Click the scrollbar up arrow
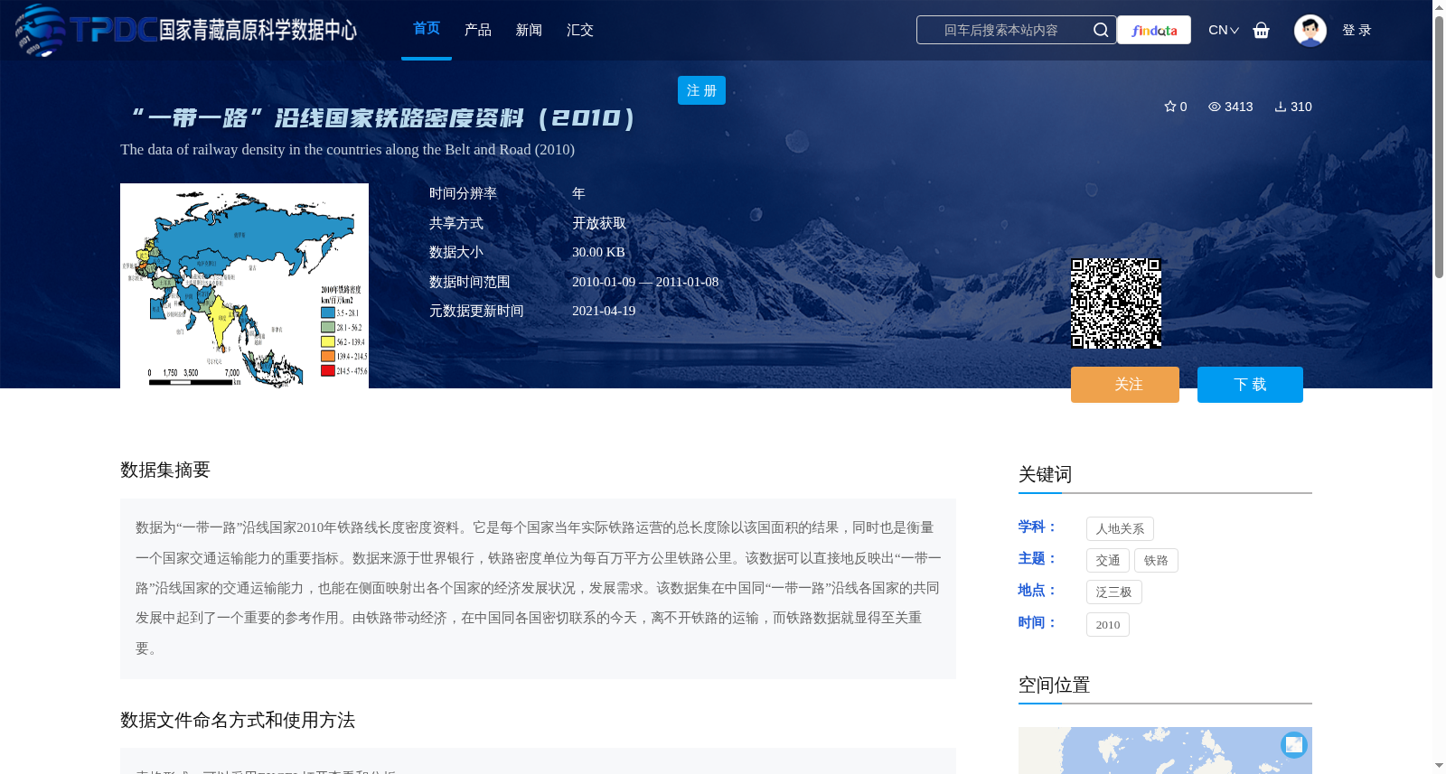Image resolution: width=1446 pixels, height=774 pixels. (x=1439, y=7)
